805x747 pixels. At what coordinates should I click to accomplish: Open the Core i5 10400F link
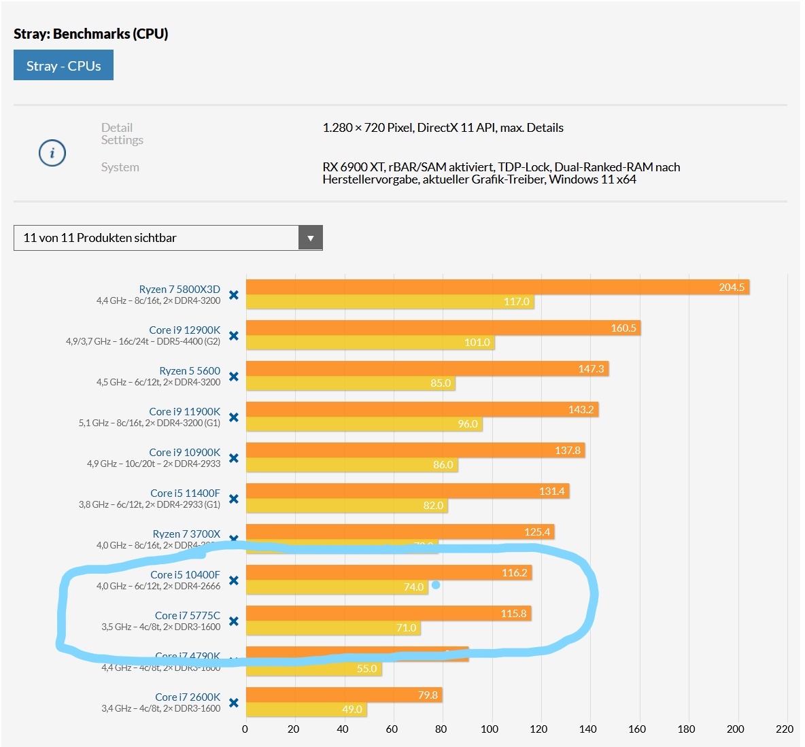pos(186,574)
